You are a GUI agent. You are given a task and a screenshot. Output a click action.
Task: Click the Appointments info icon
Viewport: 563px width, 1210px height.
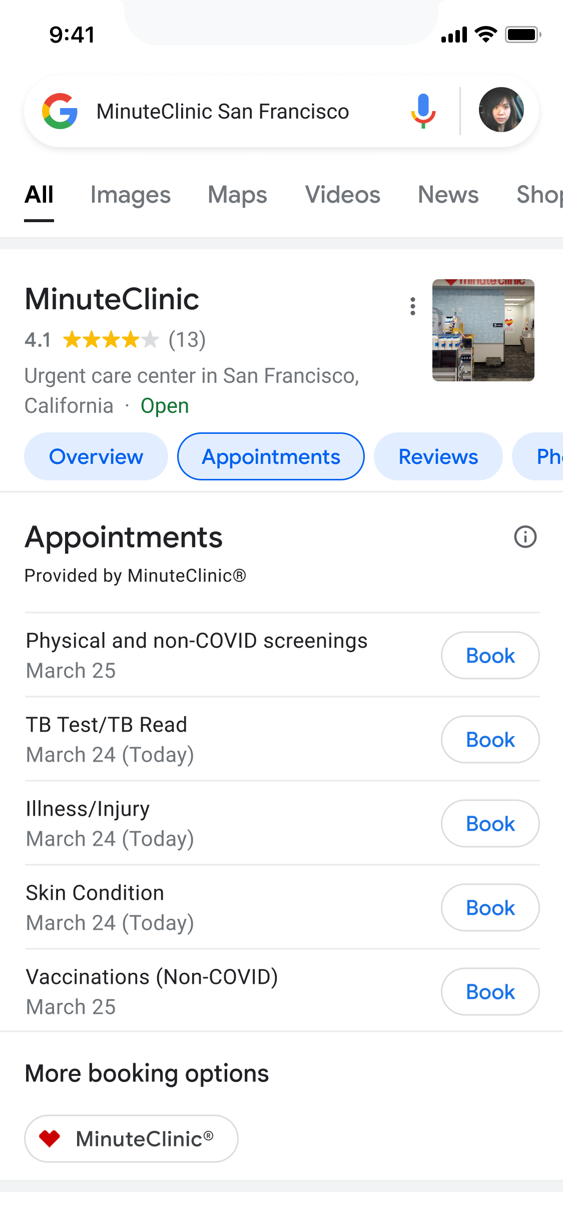click(x=525, y=537)
